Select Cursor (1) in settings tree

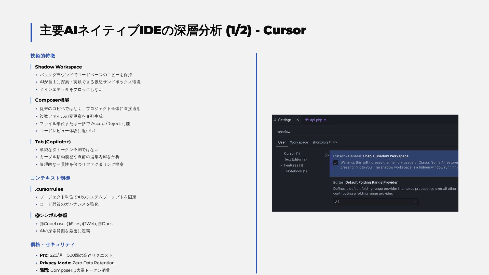coord(292,153)
